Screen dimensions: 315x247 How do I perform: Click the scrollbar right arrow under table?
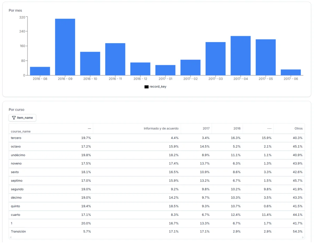303,237
